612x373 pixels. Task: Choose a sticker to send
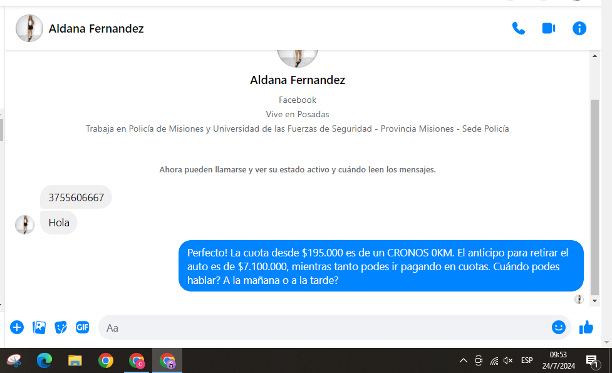pyautogui.click(x=61, y=327)
